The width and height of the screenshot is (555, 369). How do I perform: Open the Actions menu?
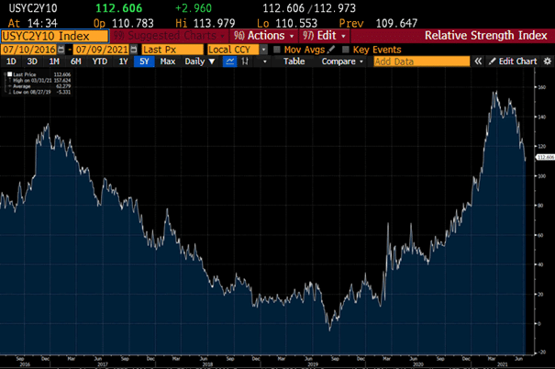pyautogui.click(x=261, y=35)
